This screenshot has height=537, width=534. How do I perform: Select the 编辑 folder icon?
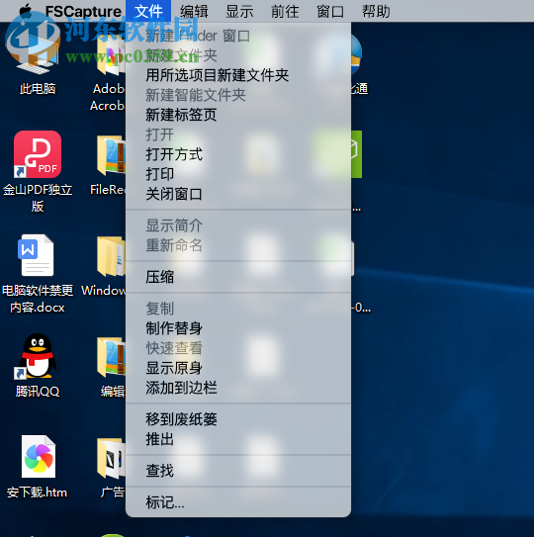(x=112, y=357)
